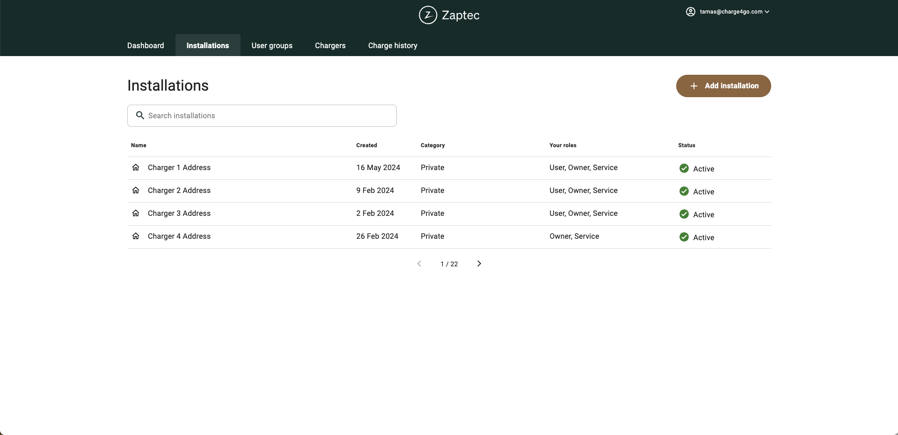Click the Your roles column header
Image resolution: width=898 pixels, height=435 pixels.
[563, 145]
